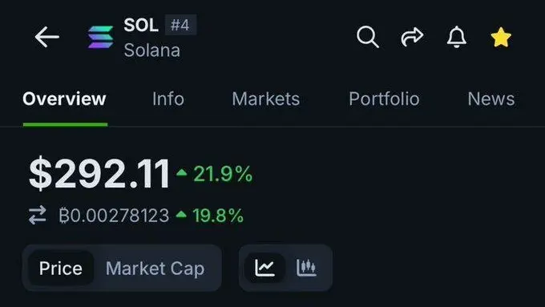This screenshot has width=545, height=307.
Task: Go to the Portfolio tab
Action: pyautogui.click(x=384, y=99)
